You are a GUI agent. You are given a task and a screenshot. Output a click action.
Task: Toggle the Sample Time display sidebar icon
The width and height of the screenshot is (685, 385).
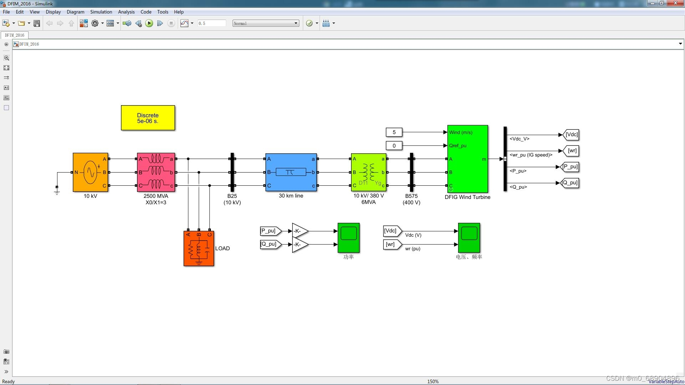pyautogui.click(x=6, y=78)
